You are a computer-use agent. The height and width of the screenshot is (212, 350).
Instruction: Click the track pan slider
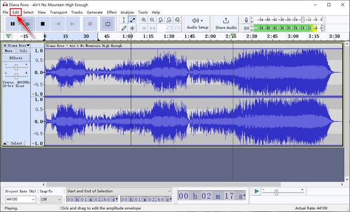[16, 76]
